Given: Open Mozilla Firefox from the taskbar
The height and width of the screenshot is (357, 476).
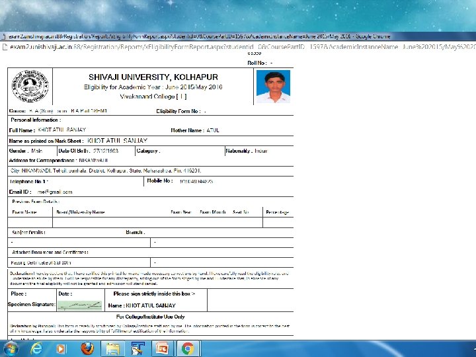Looking at the screenshot, I should click(87, 348).
